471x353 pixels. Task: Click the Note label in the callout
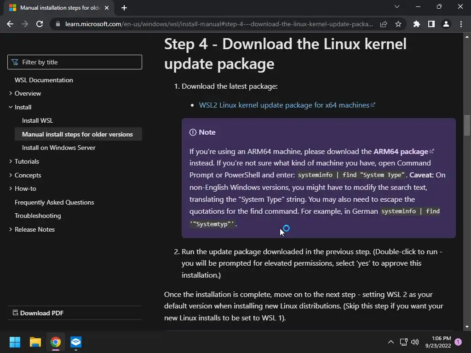[x=207, y=132]
